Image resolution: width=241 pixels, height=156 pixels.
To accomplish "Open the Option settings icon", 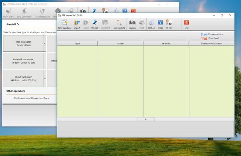I will (x=151, y=24).
